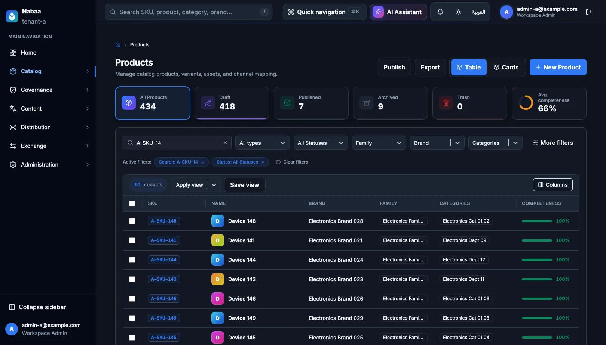Open the Trash stat card
606x345 pixels.
coord(470,103)
